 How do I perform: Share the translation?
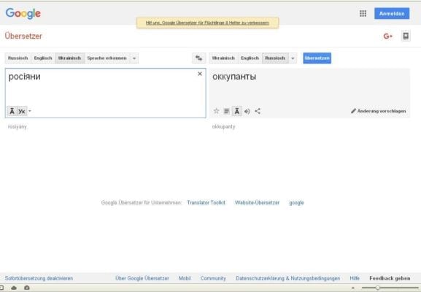click(258, 111)
